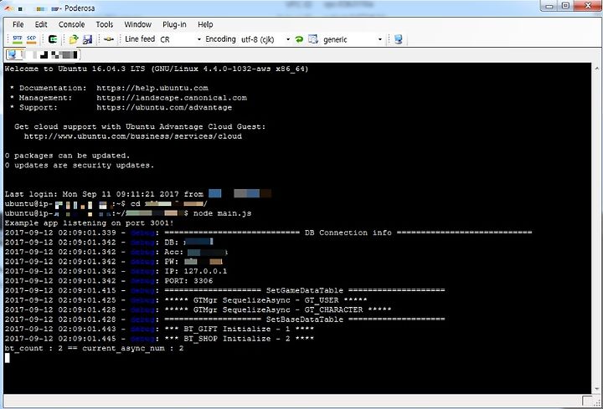The image size is (603, 409).
Task: Open the Help menu
Action: [205, 24]
